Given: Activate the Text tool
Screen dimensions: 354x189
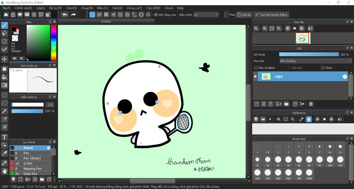Looking at the screenshot, I should 4,137.
